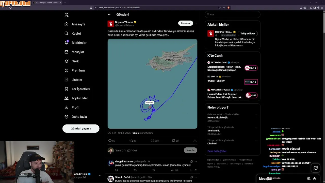Open ANKA Haber Ajansı live broadcast
This screenshot has height=183, width=325.
click(x=232, y=94)
